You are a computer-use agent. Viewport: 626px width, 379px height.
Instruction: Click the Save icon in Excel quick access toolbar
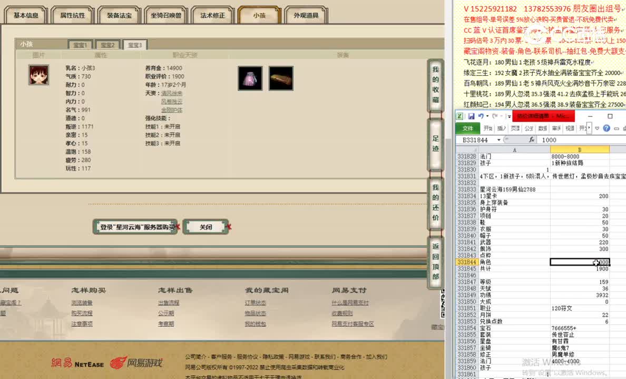pyautogui.click(x=471, y=116)
